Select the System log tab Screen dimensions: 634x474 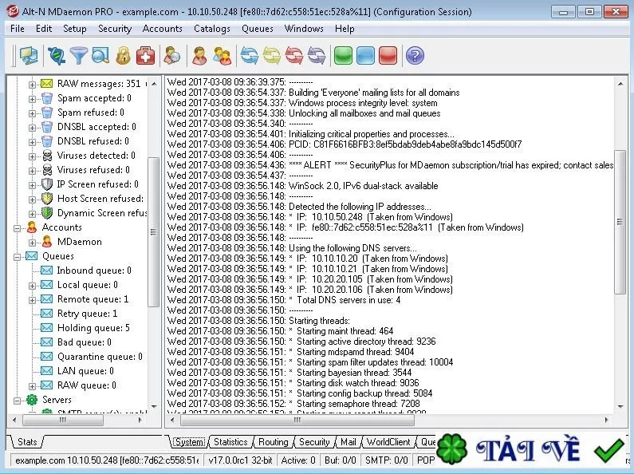coord(189,442)
